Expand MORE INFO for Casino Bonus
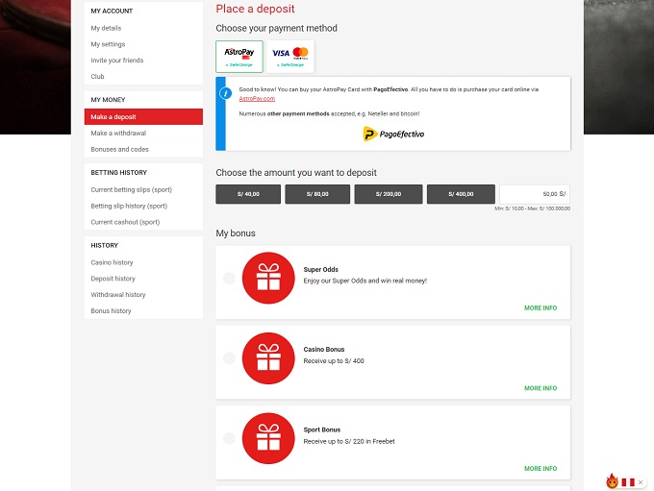 (540, 388)
